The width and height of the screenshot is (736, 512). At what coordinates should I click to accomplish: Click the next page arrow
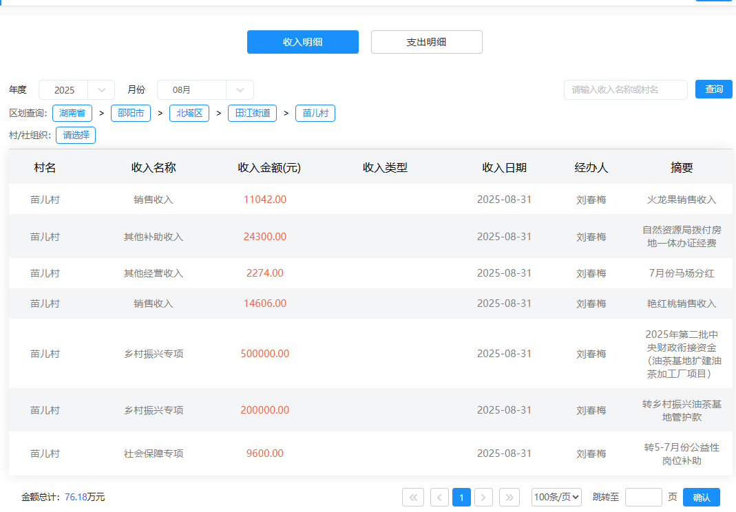click(484, 497)
